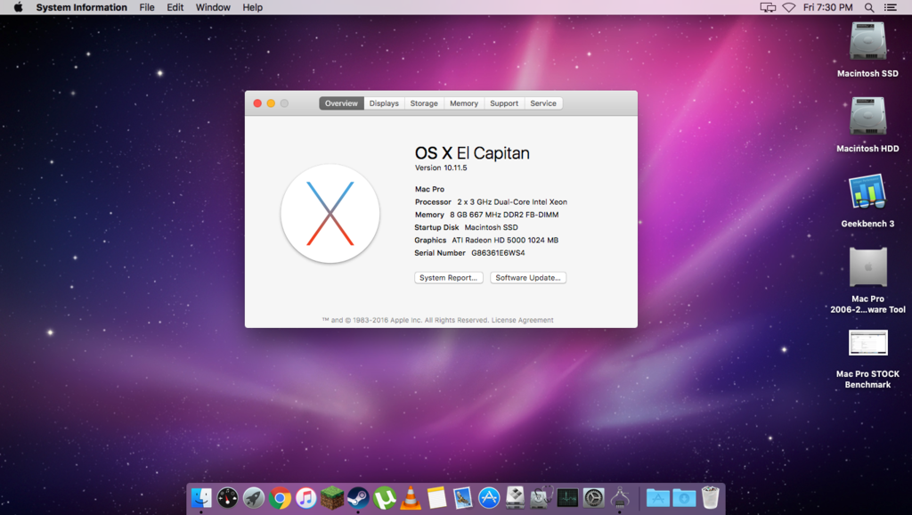Switch to the Storage tab
The image size is (912, 515).
(424, 103)
